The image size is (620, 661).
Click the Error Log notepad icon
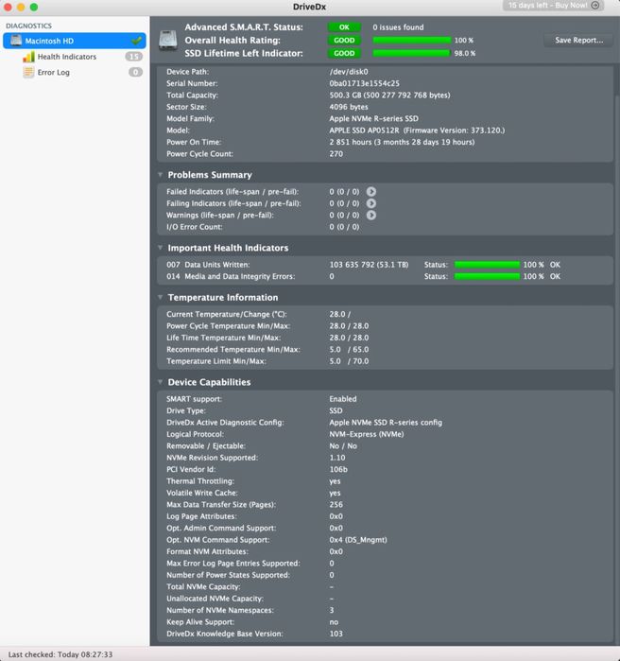(28, 72)
